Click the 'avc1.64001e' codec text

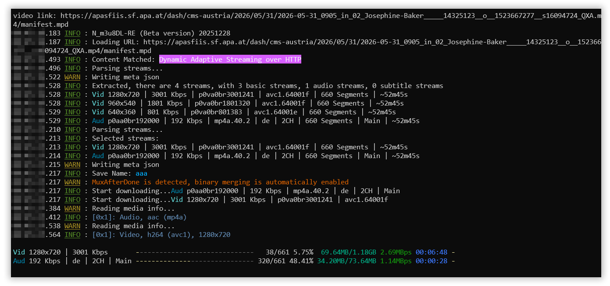coord(275,112)
